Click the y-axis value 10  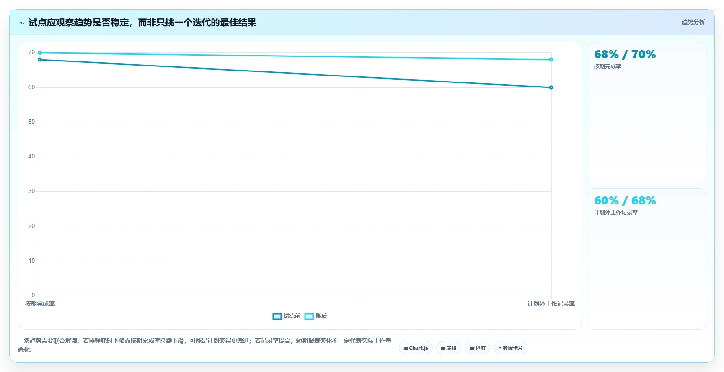pyautogui.click(x=31, y=261)
